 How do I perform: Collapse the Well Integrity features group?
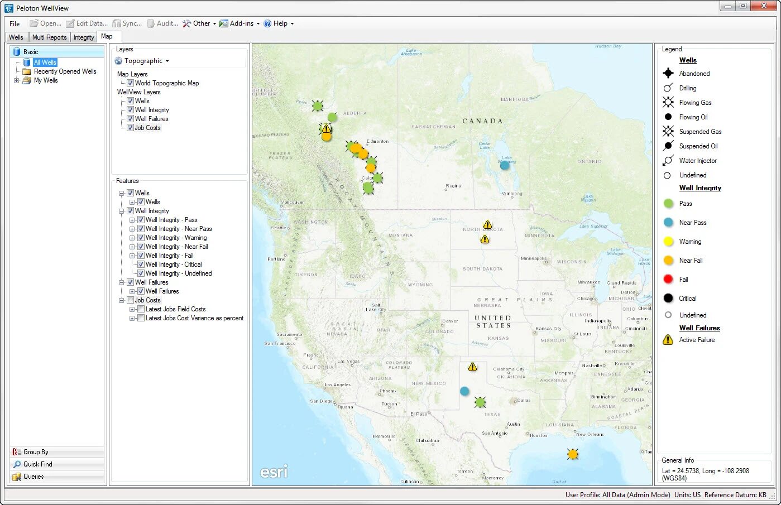click(122, 211)
